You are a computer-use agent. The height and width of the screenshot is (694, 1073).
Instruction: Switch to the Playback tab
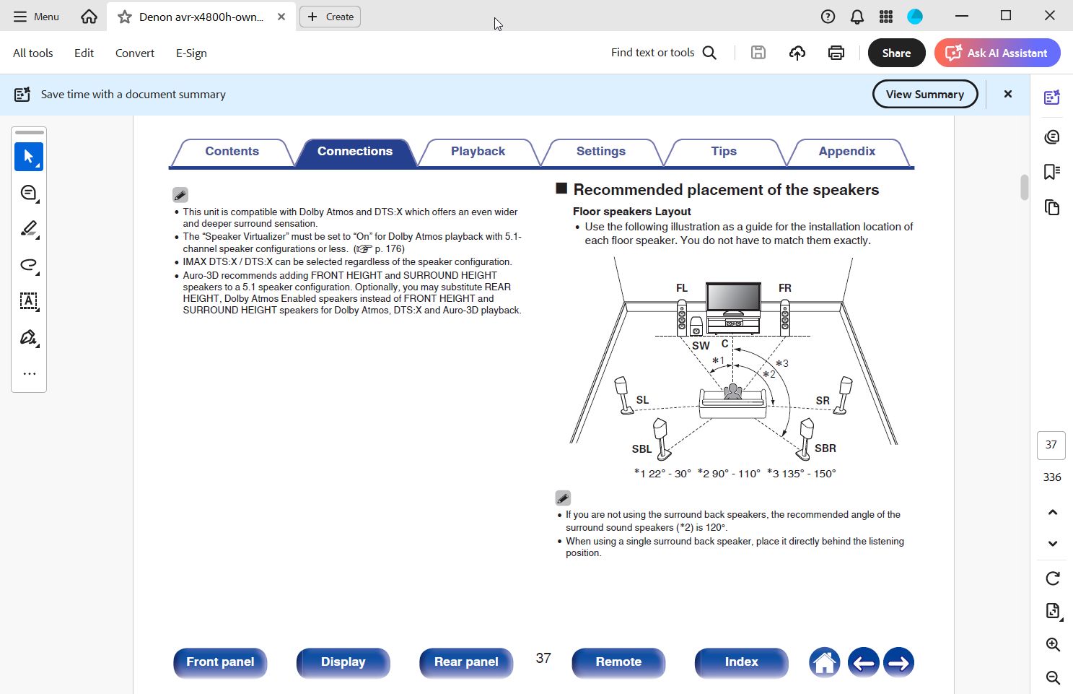478,152
